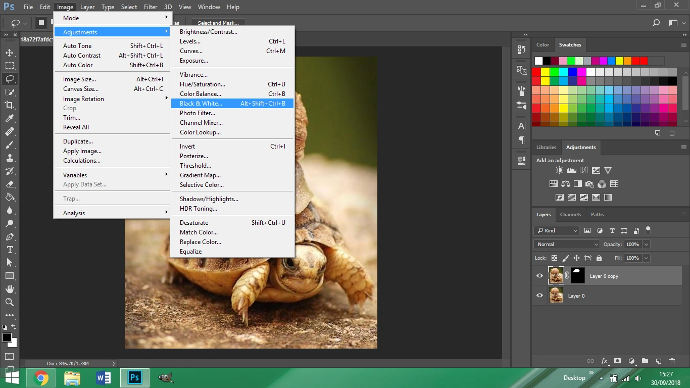Toggle visibility of Layer 0
Screen dimensions: 690x388
click(x=539, y=296)
